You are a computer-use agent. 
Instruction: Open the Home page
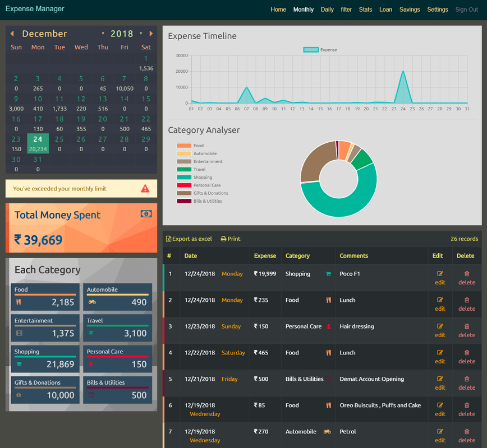(x=278, y=10)
